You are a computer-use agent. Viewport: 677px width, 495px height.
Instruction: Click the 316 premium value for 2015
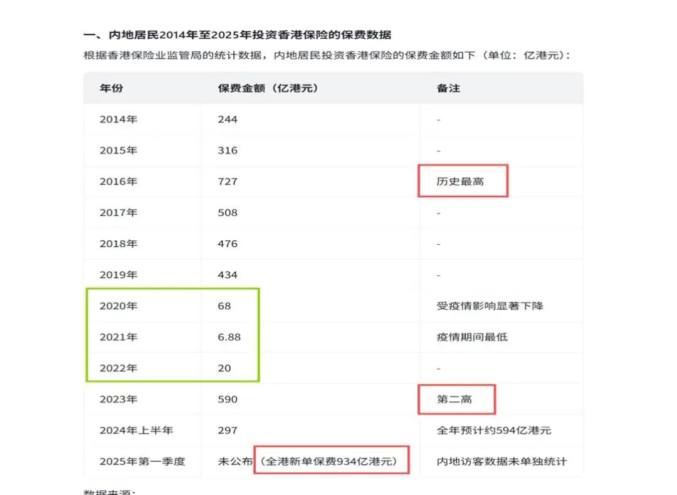coord(228,150)
